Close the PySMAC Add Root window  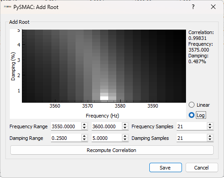213,7
